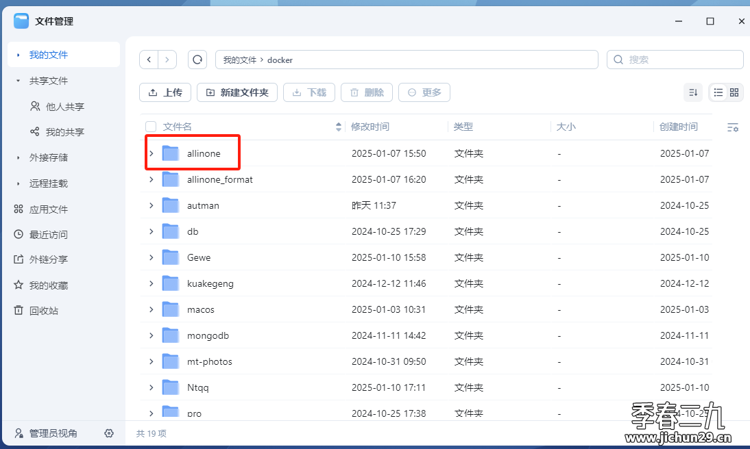Expand the mt-photos folder row

151,361
